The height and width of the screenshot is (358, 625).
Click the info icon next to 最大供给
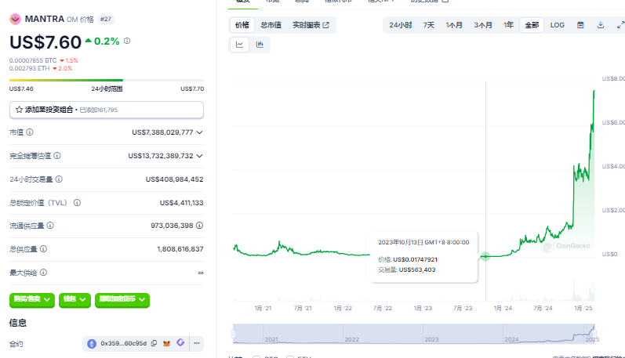point(45,273)
